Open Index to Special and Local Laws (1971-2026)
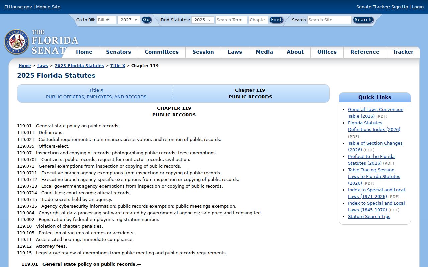 [376, 193]
